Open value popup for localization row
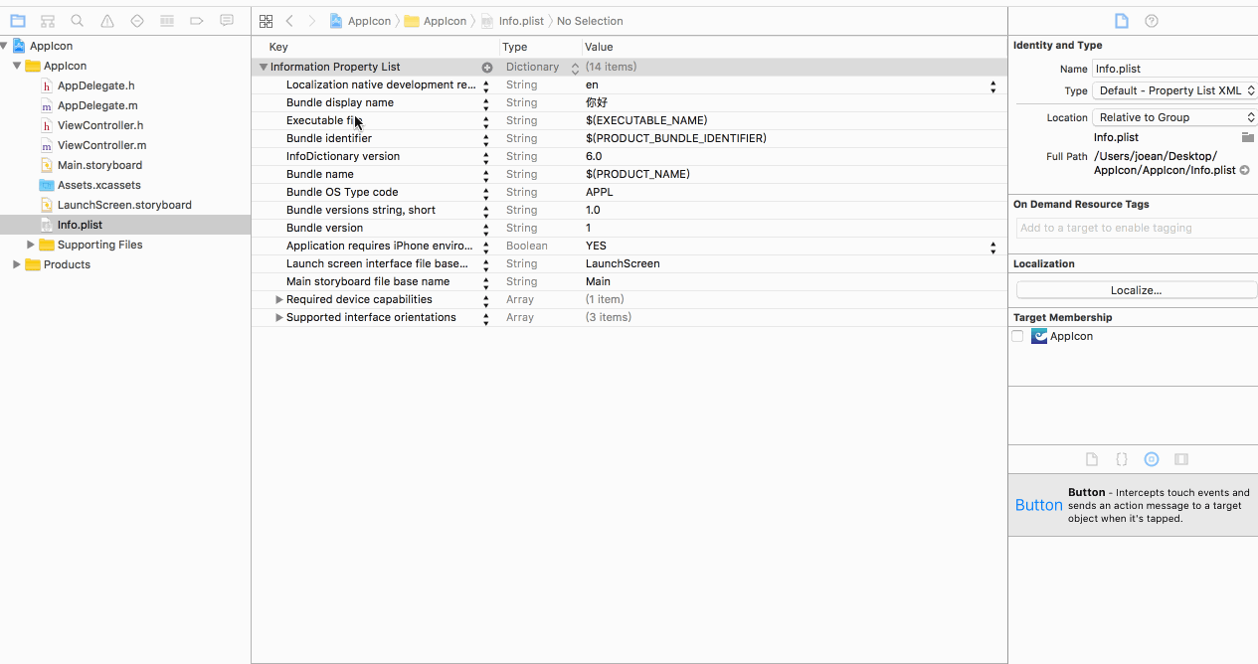The height and width of the screenshot is (664, 1258). pyautogui.click(x=992, y=85)
